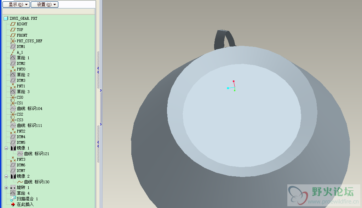Select the 扫描混合 1 swept blend icon
This screenshot has width=362, height=208.
tap(13, 199)
